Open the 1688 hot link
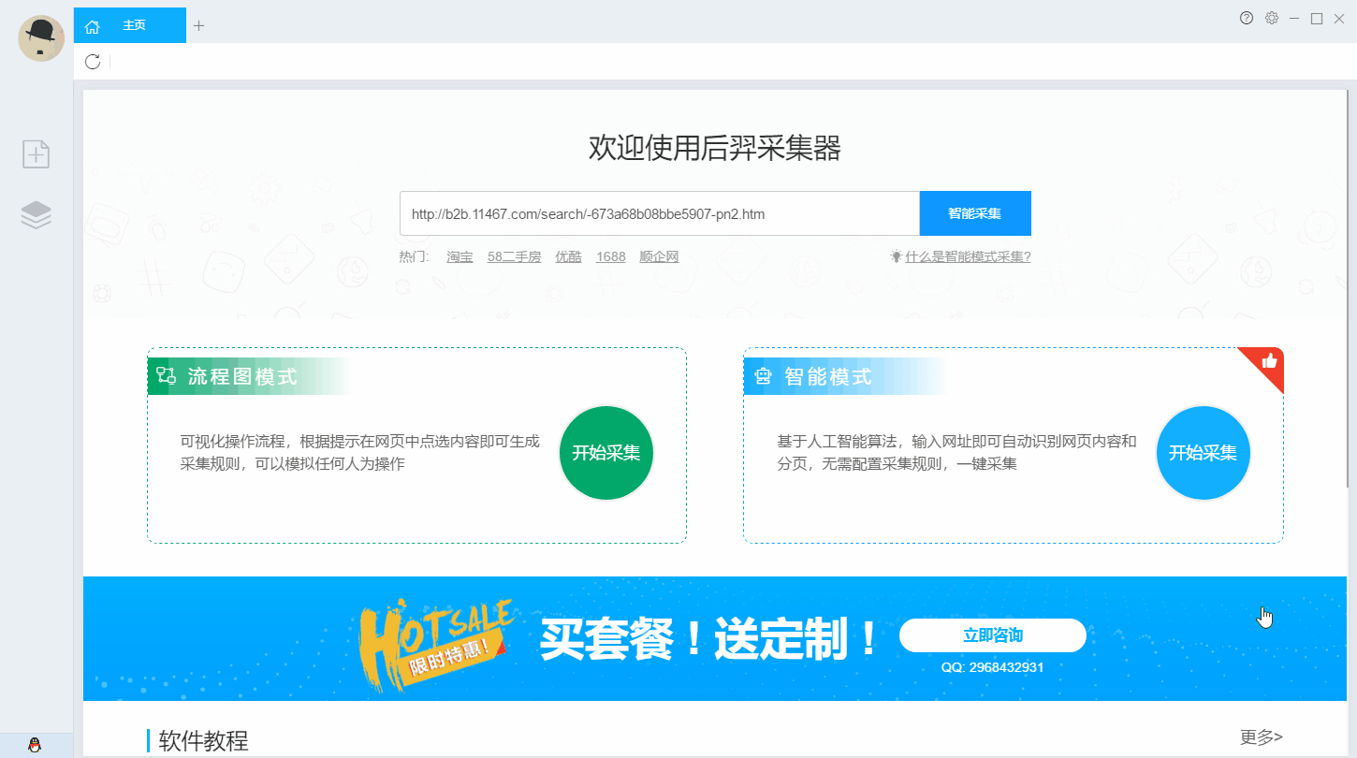Viewport: 1357px width, 758px height. [x=611, y=256]
